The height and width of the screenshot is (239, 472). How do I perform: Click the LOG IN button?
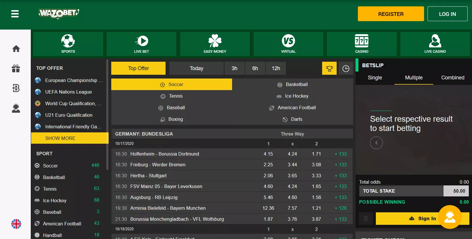click(x=447, y=14)
